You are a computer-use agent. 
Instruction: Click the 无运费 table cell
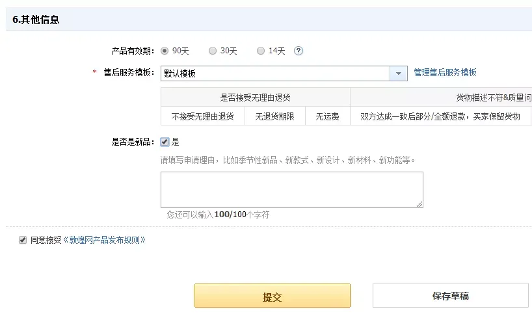click(x=327, y=116)
